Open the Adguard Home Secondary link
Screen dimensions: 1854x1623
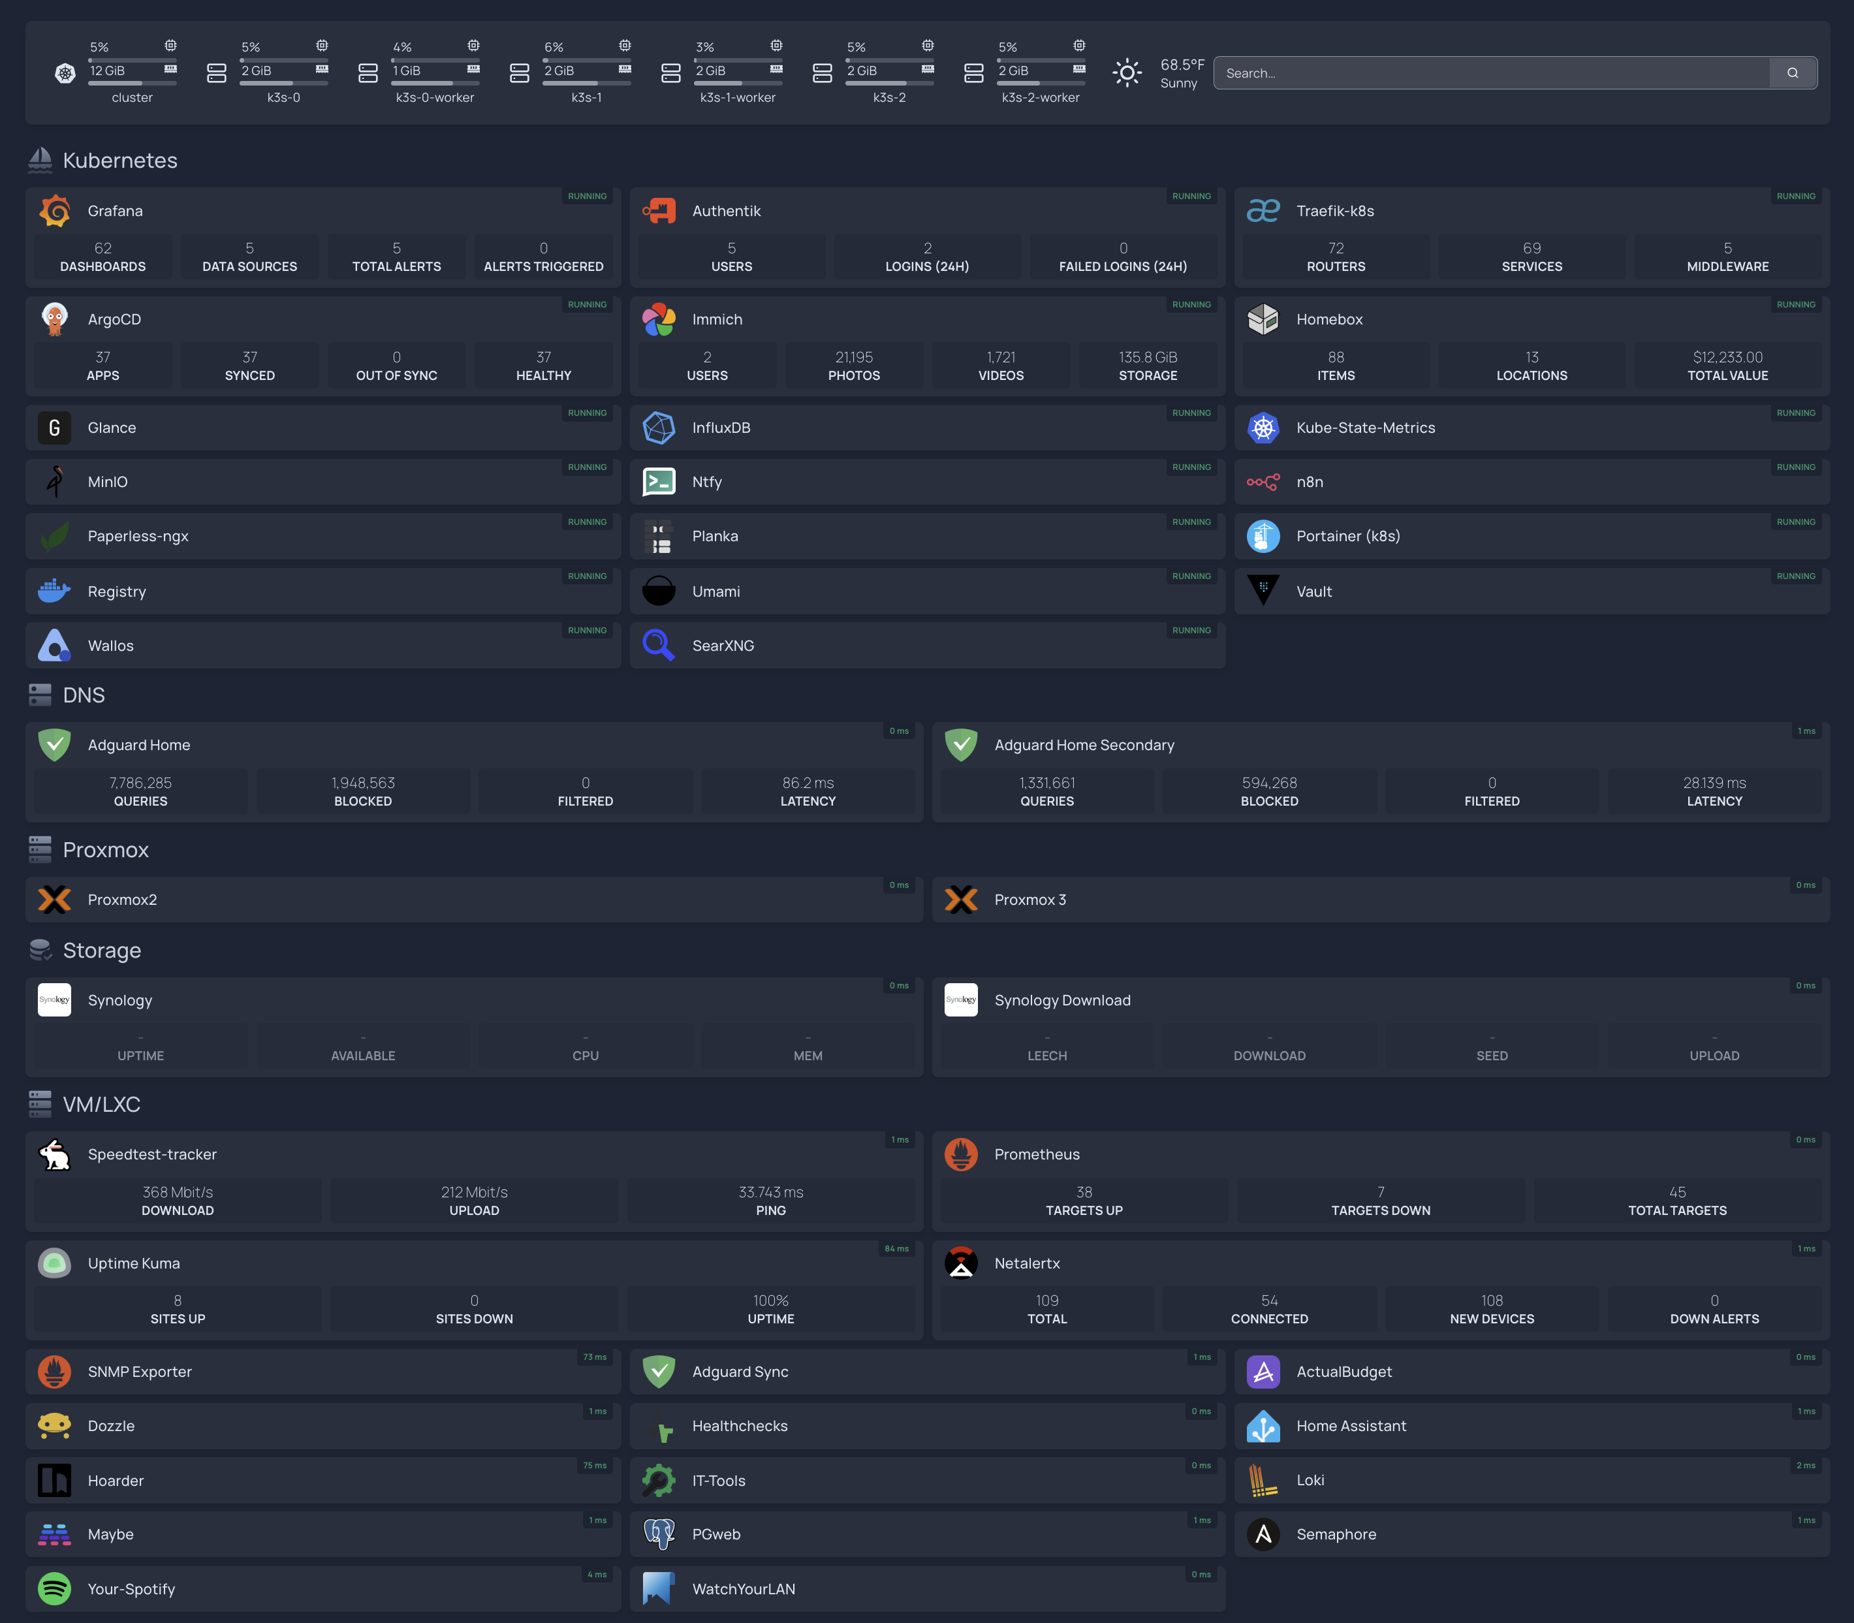[x=1083, y=744]
